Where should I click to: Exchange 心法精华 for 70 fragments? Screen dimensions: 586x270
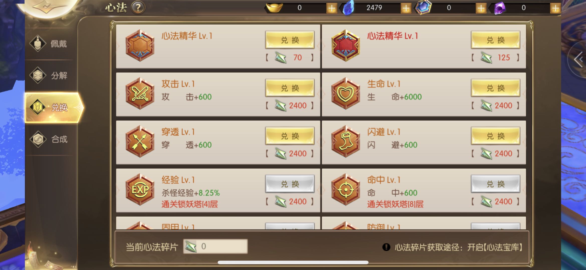290,40
